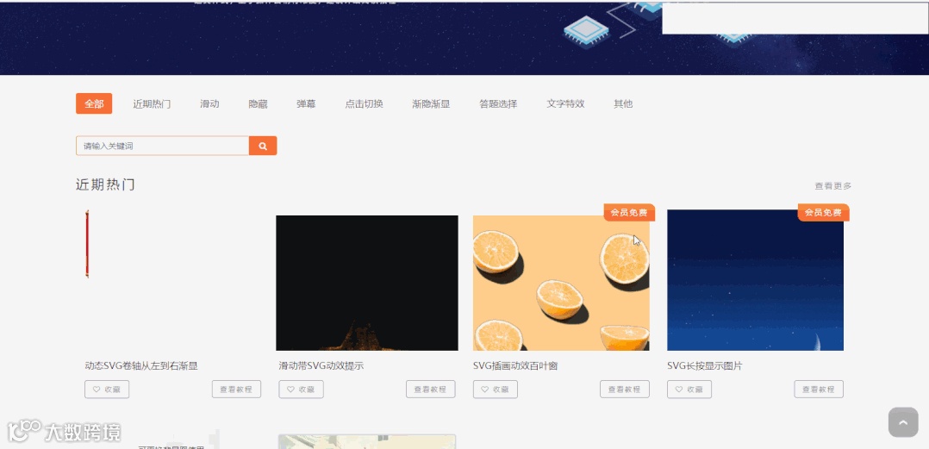Image resolution: width=929 pixels, height=449 pixels.
Task: Switch to 滑动 category
Action: click(x=209, y=103)
